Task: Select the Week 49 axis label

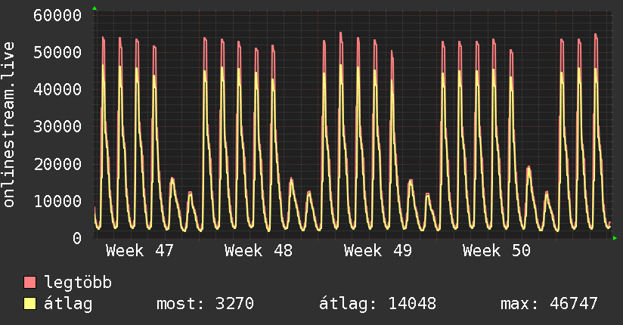Action: click(x=377, y=250)
